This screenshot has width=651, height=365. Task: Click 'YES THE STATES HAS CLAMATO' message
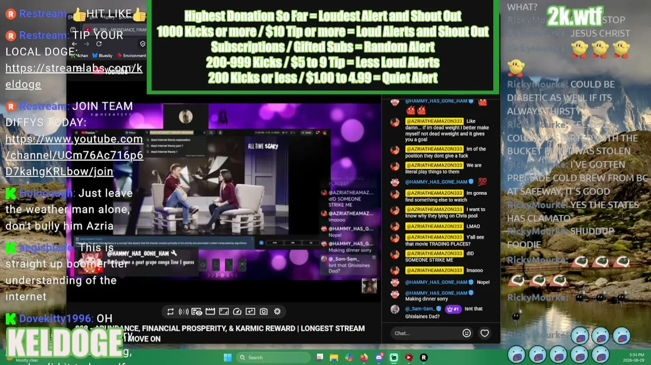point(573,211)
